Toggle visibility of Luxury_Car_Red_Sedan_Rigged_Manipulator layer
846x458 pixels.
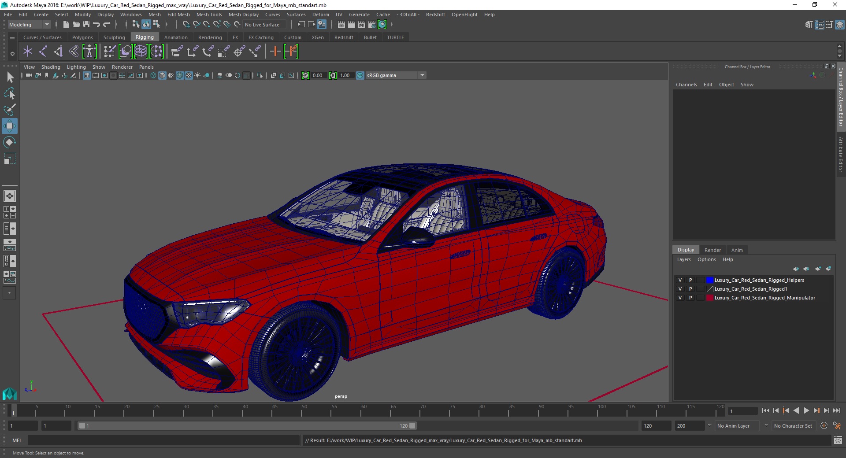click(x=680, y=298)
